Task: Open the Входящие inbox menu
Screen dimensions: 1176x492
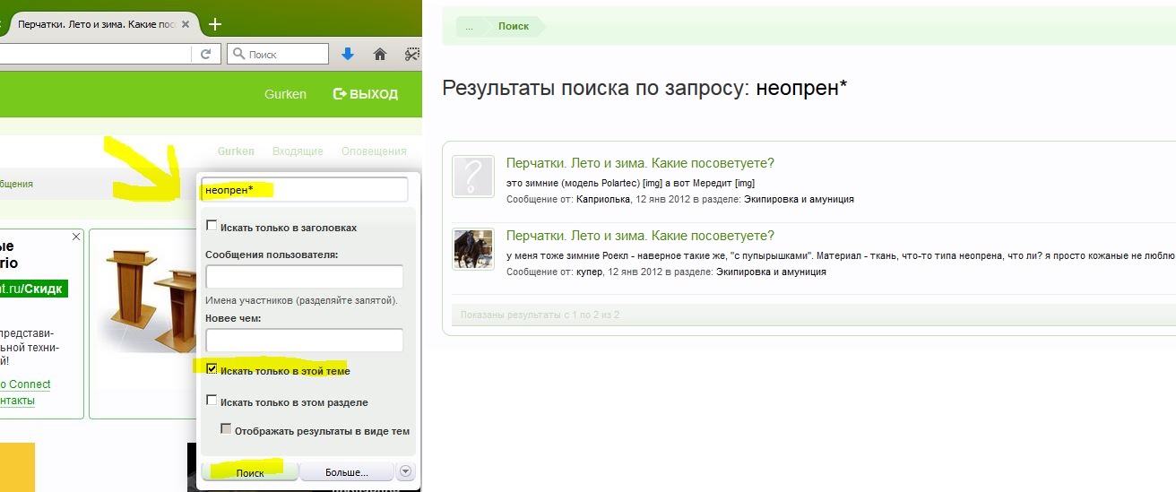Action: click(x=298, y=151)
